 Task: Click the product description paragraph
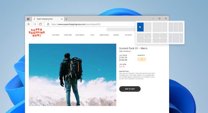click(x=137, y=76)
